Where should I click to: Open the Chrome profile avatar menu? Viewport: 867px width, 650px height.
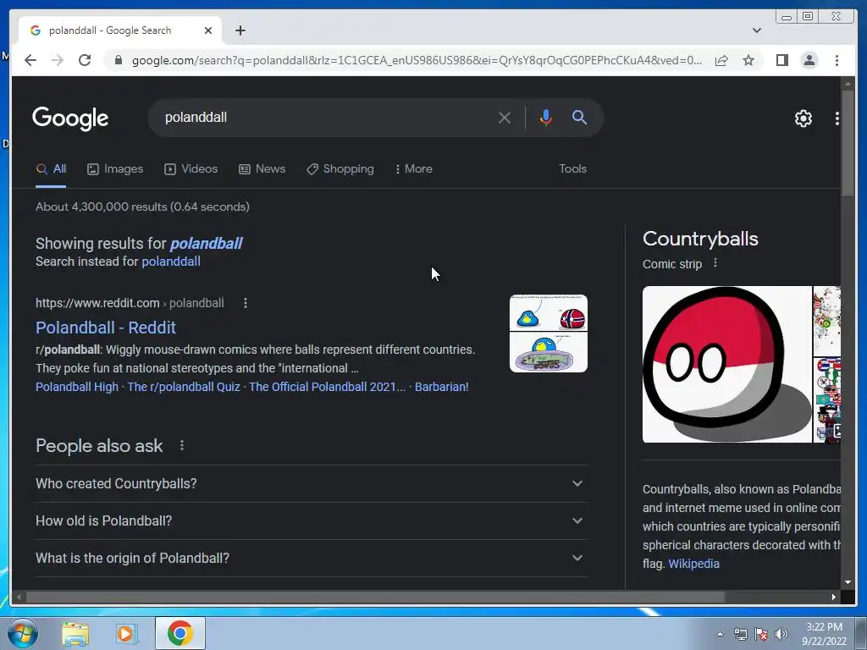pyautogui.click(x=809, y=60)
